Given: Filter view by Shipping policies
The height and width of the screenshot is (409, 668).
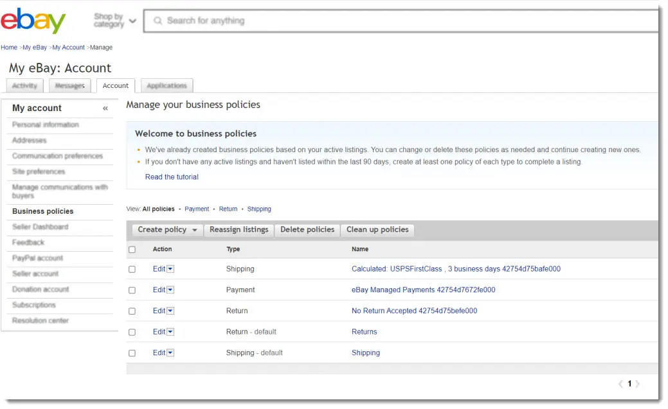Looking at the screenshot, I should [x=259, y=209].
